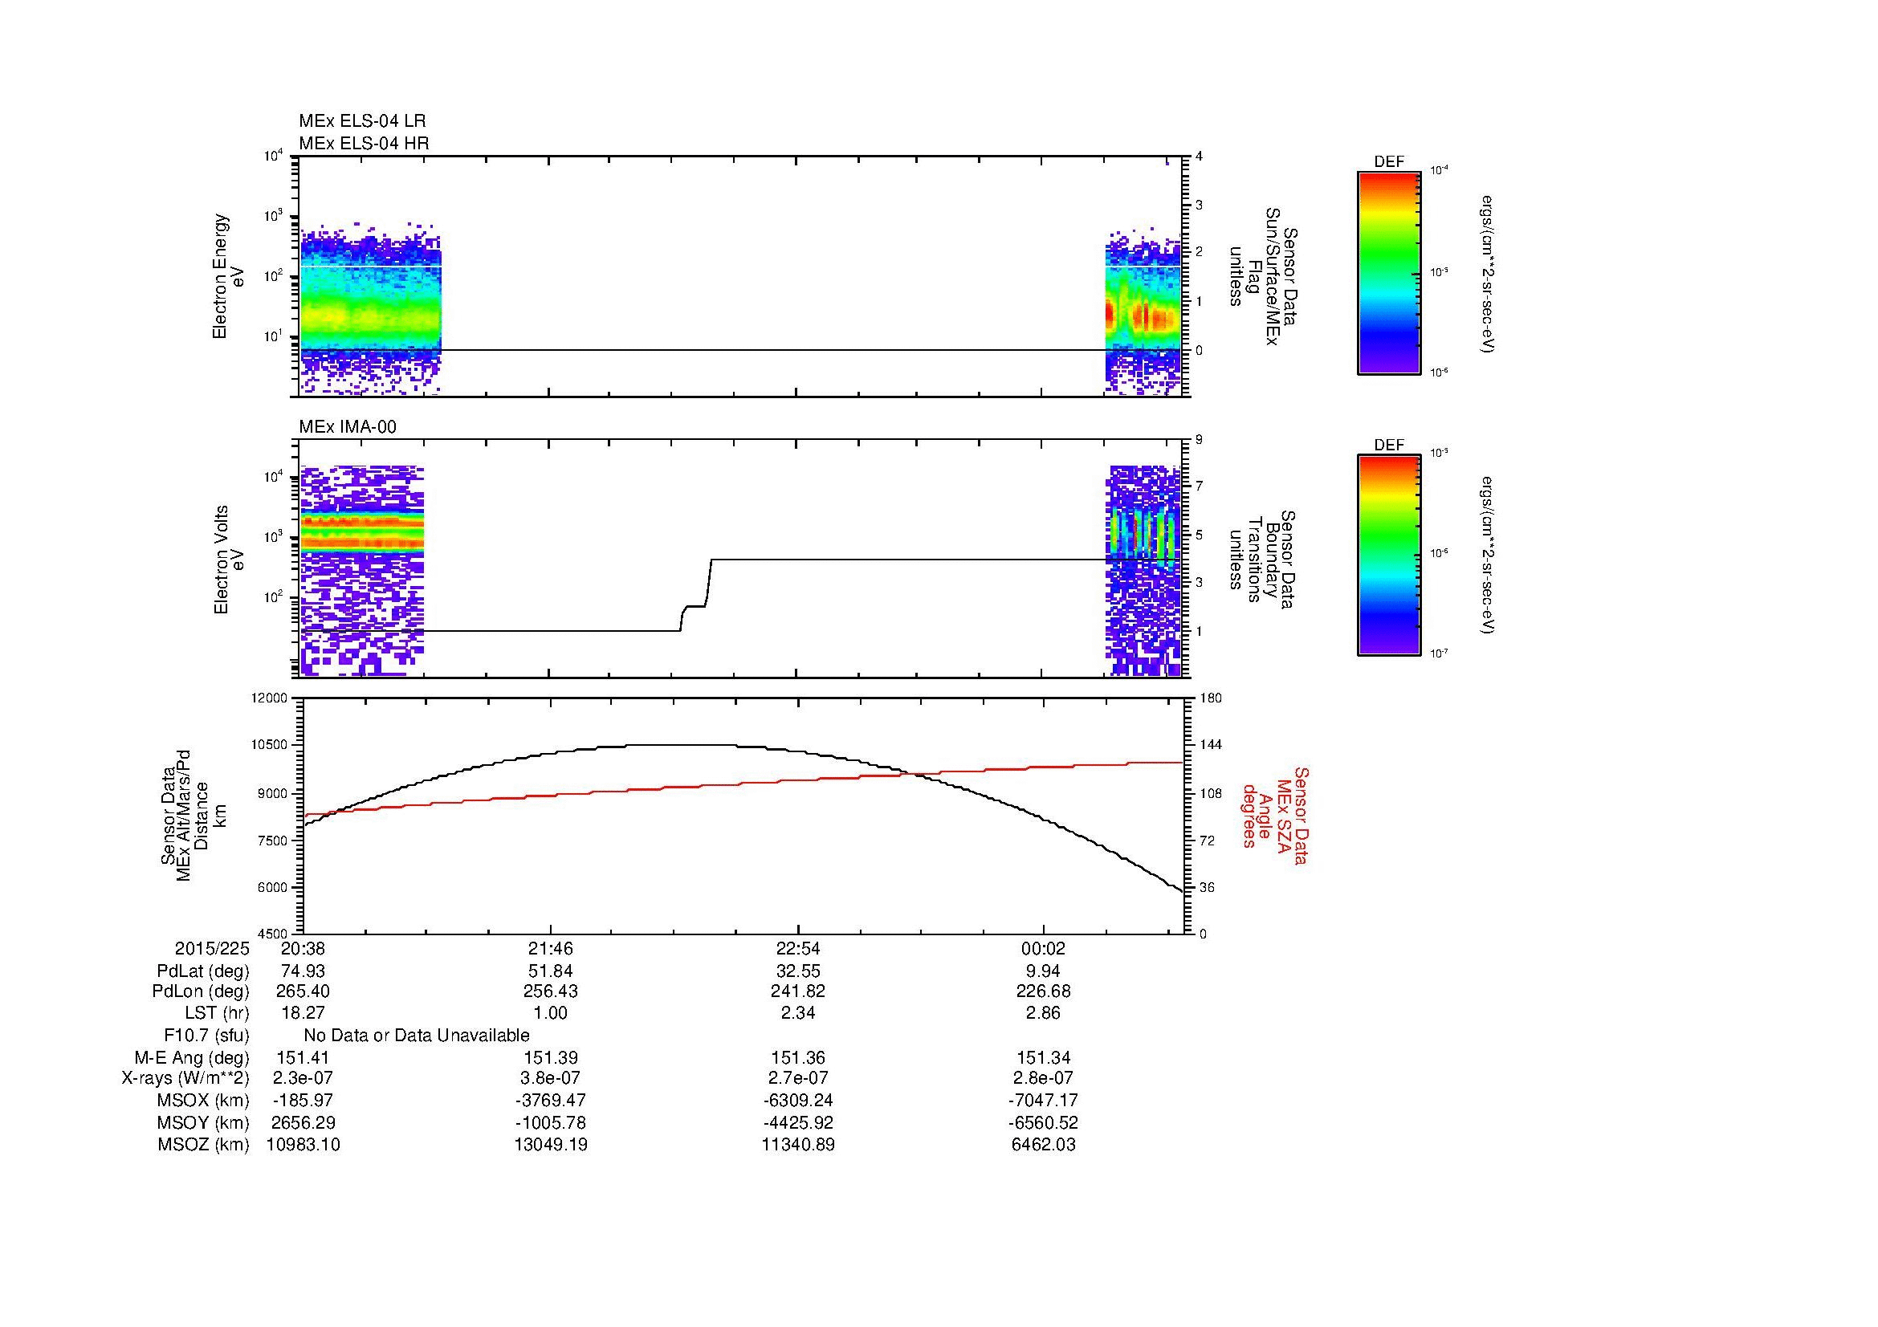Click the M-E Ang value 151.39
Image resolution: width=1878 pixels, height=1327 pixels.
pos(552,1057)
